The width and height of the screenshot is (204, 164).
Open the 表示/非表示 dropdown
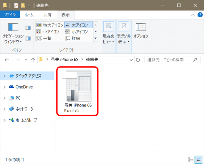pyautogui.click(x=124, y=36)
